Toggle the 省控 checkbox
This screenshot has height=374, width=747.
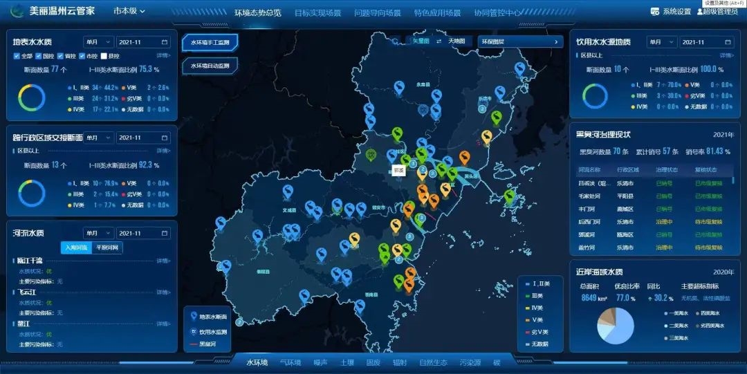61,56
